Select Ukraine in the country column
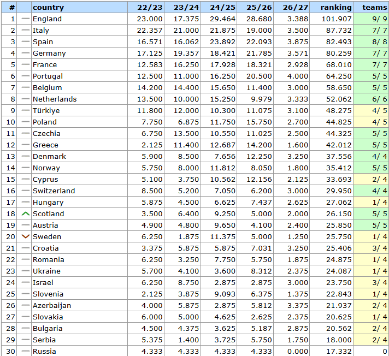 click(x=46, y=271)
